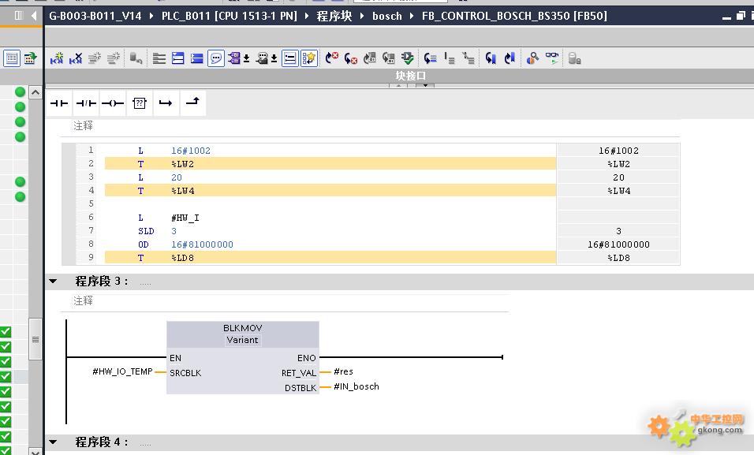
Task: Click the table with green arrow icon
Action: point(30,58)
